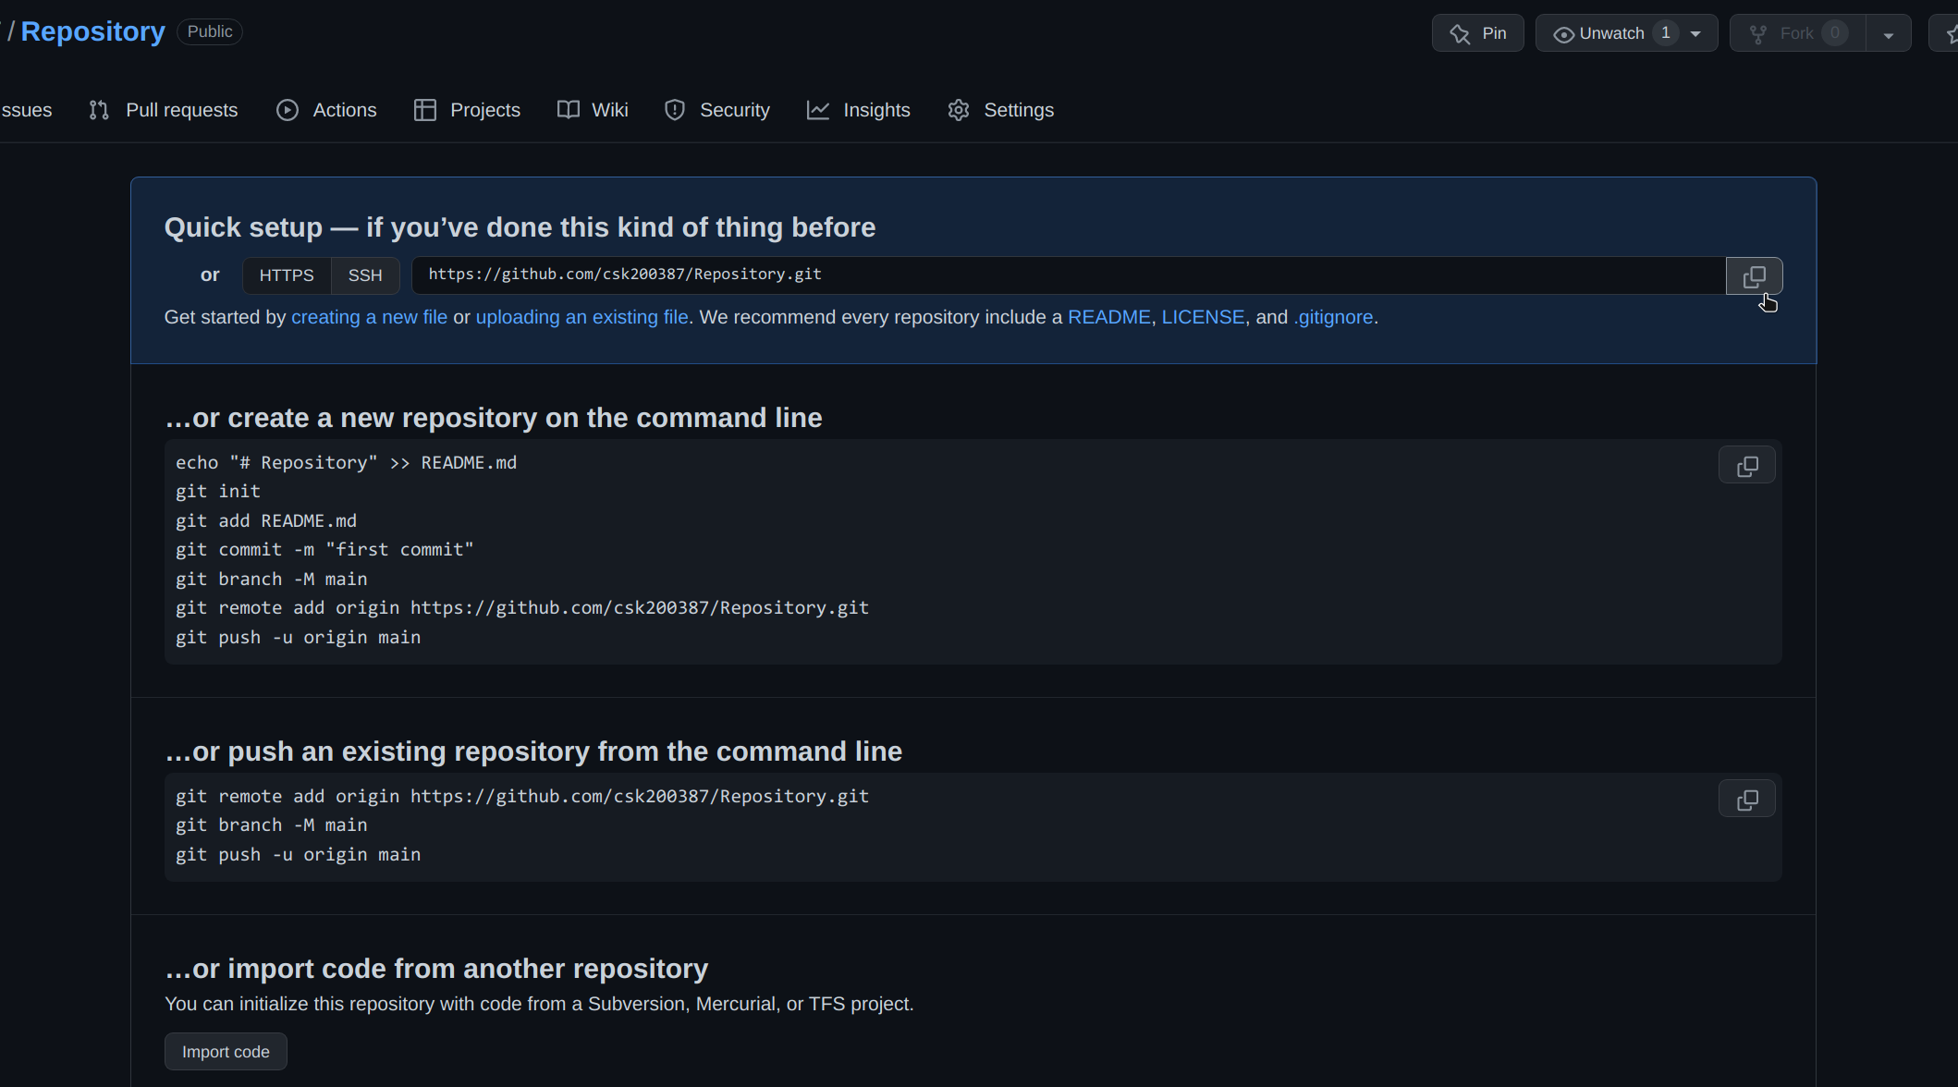Screen dimensions: 1958x1087
Task: Switch to the Security tab
Action: point(717,110)
